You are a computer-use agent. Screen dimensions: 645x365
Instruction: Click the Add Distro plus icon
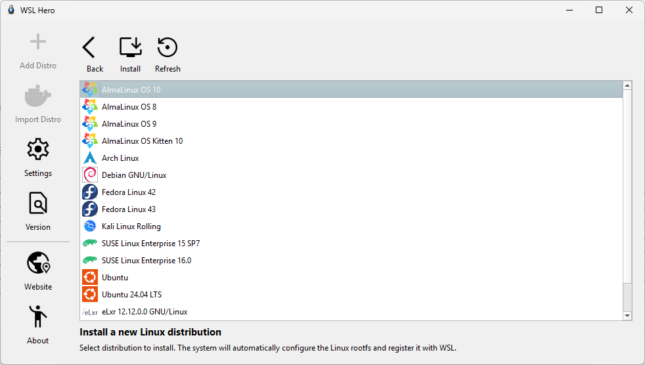(x=38, y=43)
